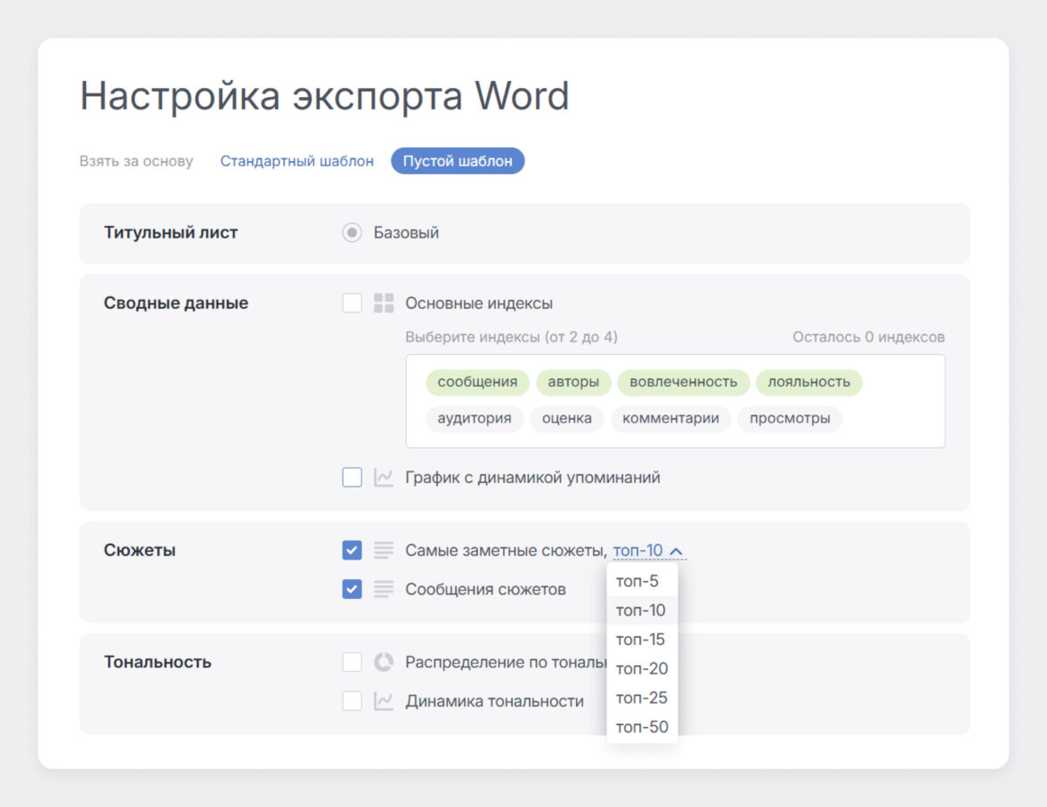Check График с динамикой упоминаний checkbox
The height and width of the screenshot is (807, 1047).
click(353, 478)
